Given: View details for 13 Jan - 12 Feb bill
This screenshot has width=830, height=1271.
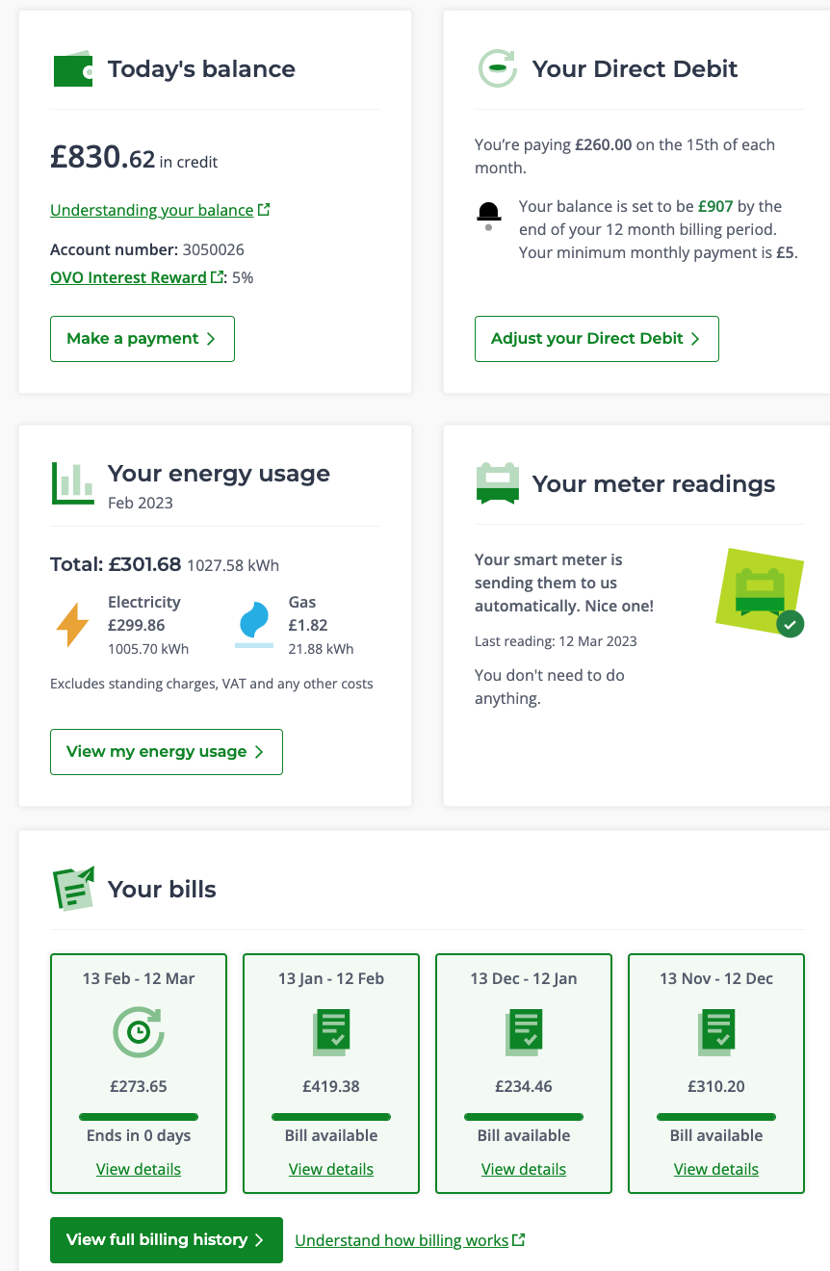Looking at the screenshot, I should [x=331, y=1169].
